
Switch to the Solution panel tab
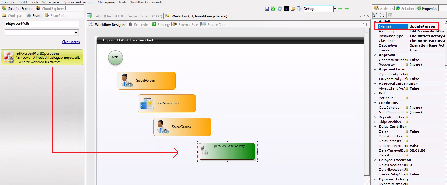point(405,8)
